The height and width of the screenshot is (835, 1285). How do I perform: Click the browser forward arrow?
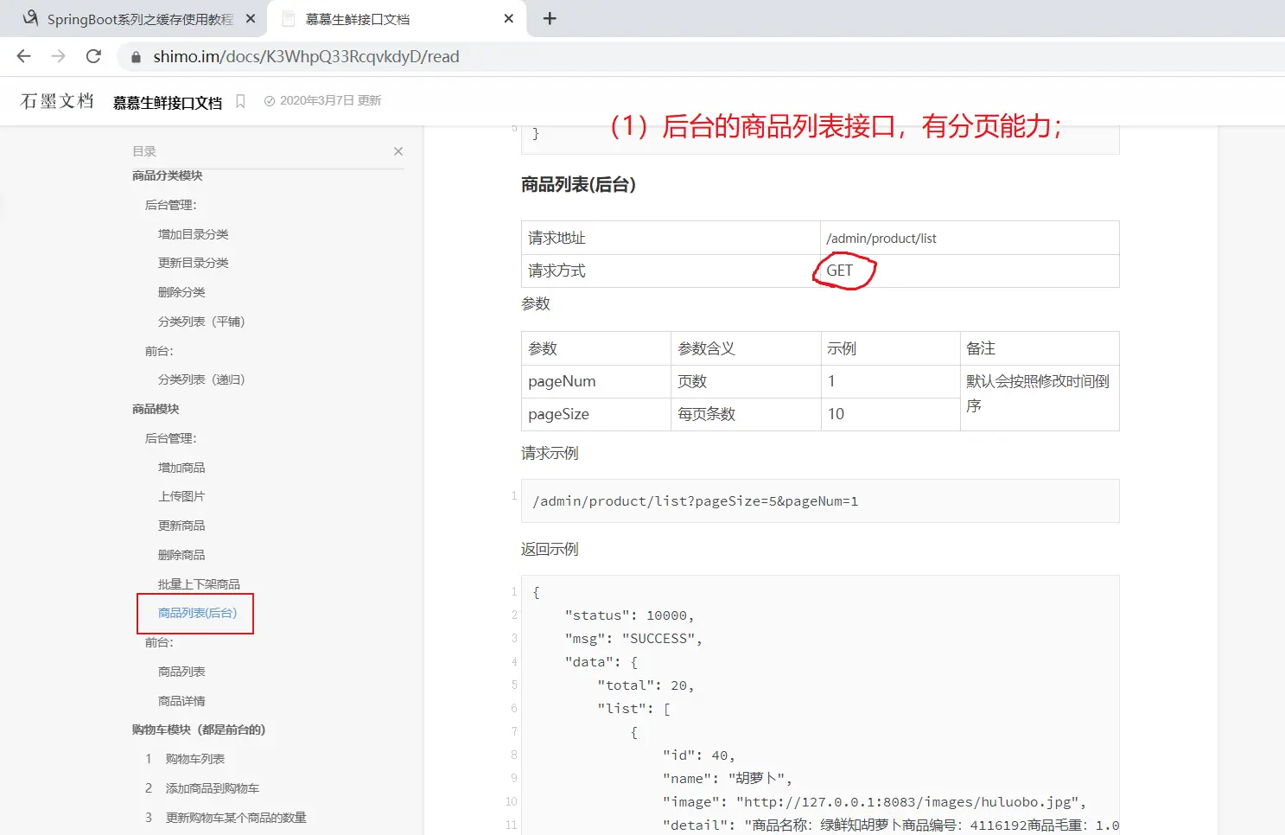(59, 56)
